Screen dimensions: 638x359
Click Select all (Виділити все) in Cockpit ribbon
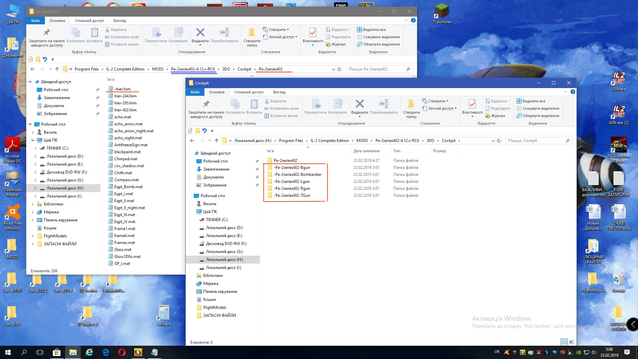point(533,101)
